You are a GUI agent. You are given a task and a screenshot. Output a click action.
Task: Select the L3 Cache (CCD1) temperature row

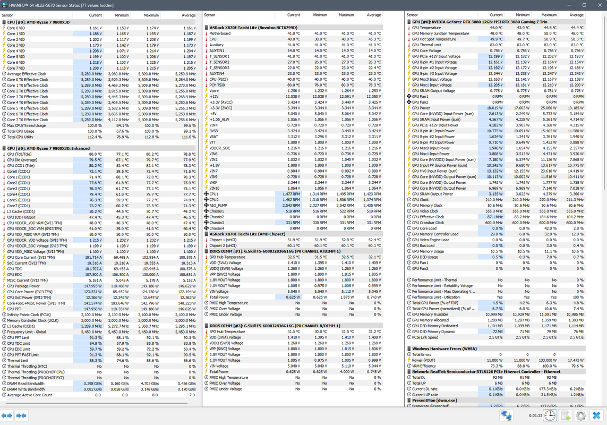click(x=99, y=211)
